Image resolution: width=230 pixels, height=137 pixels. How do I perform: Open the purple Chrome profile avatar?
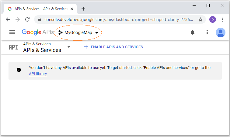(213, 19)
